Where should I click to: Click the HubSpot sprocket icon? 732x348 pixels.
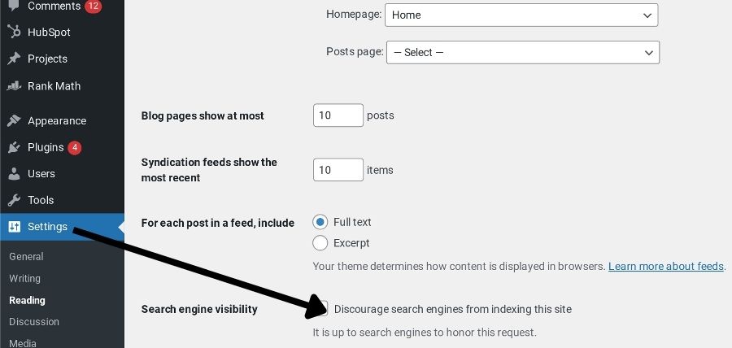(14, 32)
